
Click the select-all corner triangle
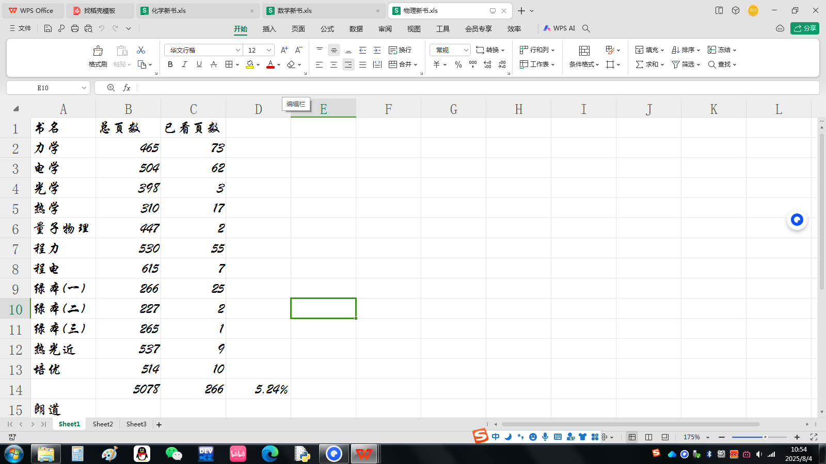click(x=16, y=109)
